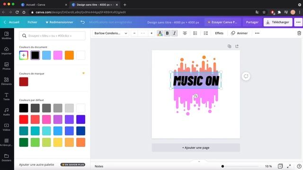The image size is (303, 170).
Task: Reload the browser page
Action: 17,12
